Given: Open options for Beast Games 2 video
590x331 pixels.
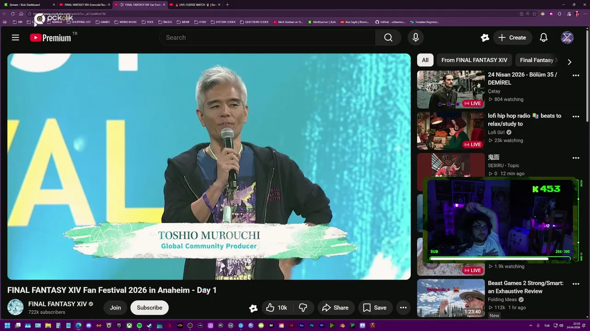Looking at the screenshot, I should pos(576,284).
